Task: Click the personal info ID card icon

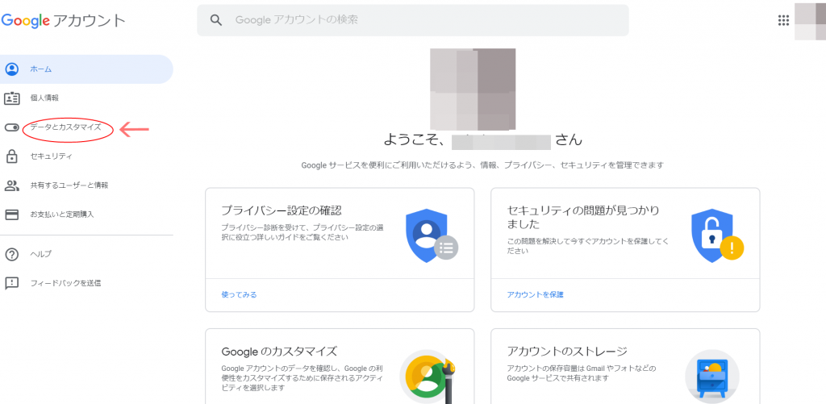Action: 11,98
